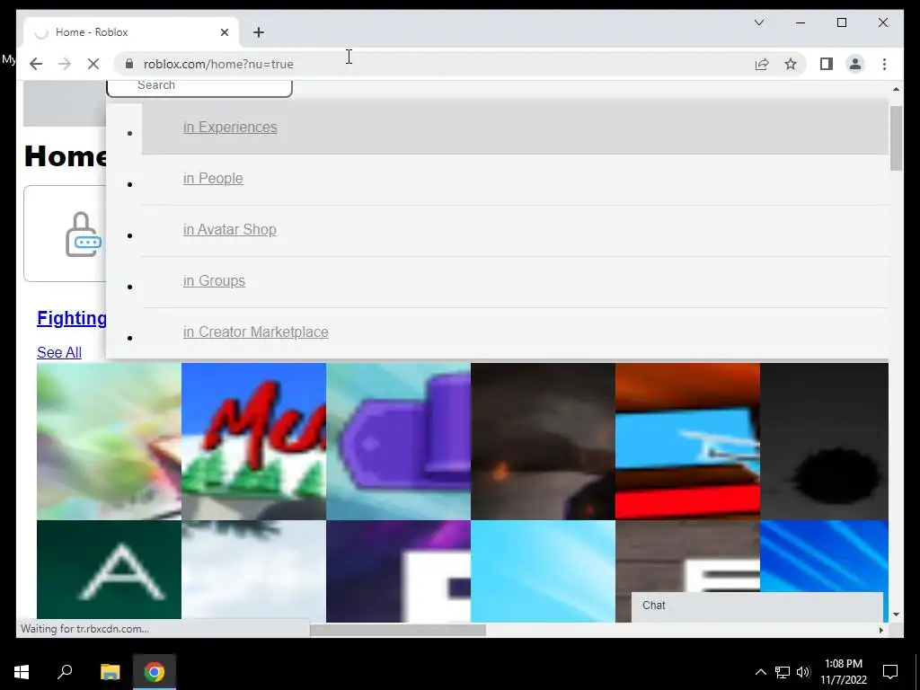Open the Chrome side panel icon
The image size is (920, 690).
pos(827,64)
